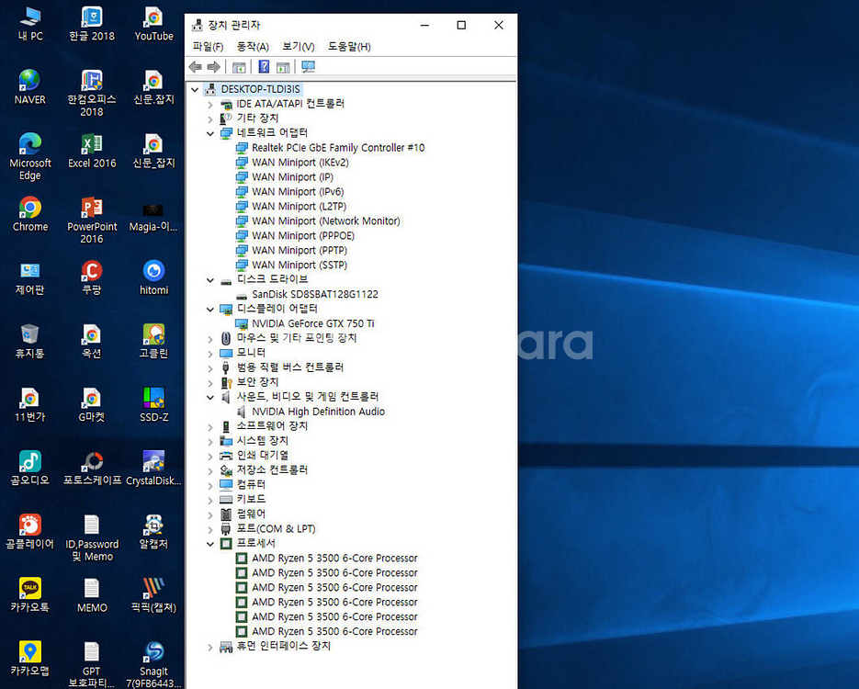859x689 pixels.
Task: Select 저장소 컨트롤러 category
Action: tap(272, 470)
